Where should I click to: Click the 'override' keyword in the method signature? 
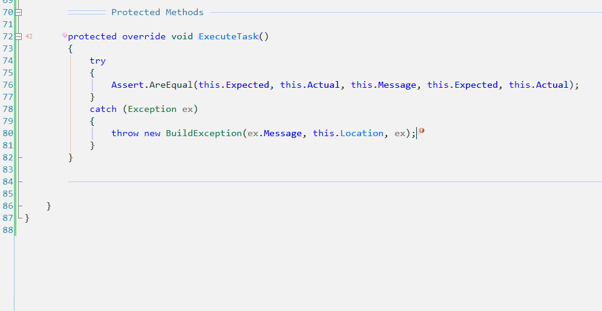pyautogui.click(x=144, y=36)
